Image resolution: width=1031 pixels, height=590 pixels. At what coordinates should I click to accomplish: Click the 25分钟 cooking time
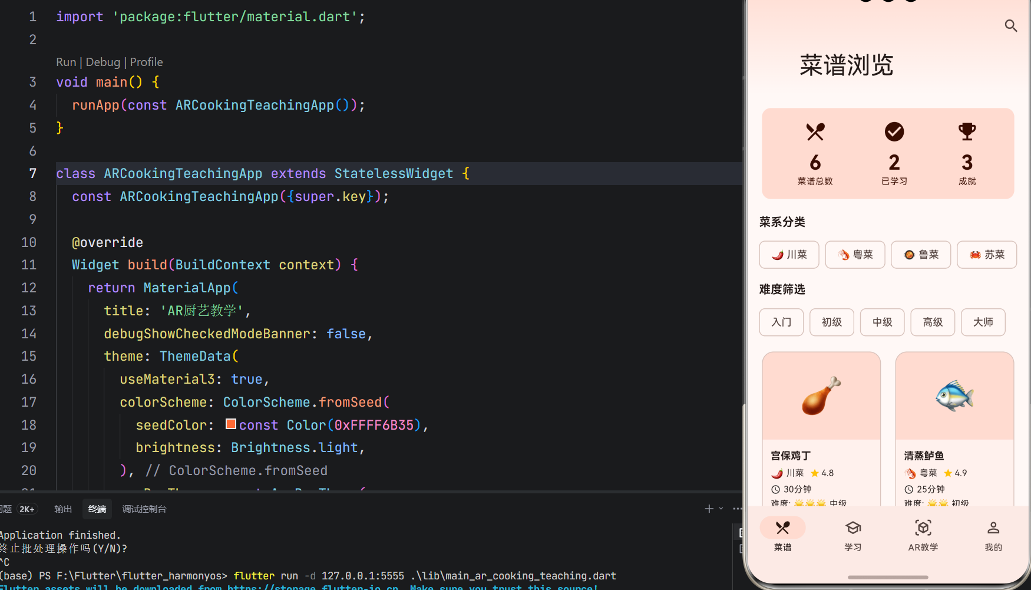925,489
